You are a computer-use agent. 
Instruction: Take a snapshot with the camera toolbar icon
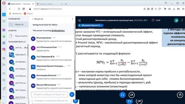(148, 9)
